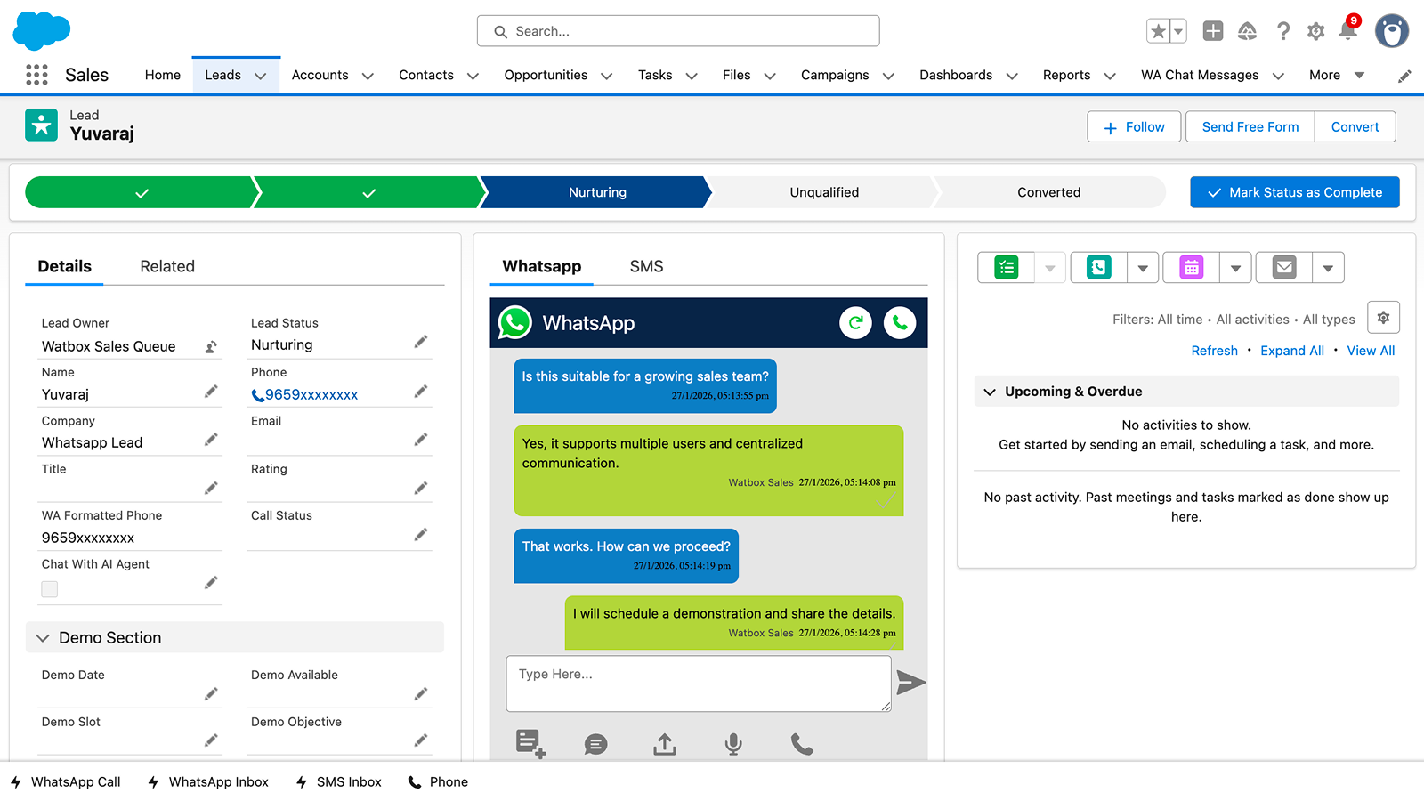1424x801 pixels.
Task: Click the phone icon below chat input
Action: click(802, 744)
